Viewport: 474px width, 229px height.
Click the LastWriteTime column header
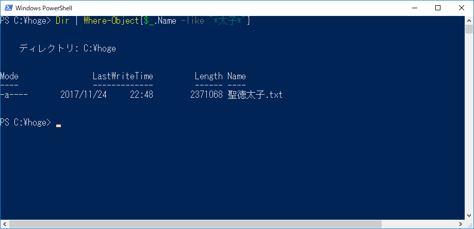click(x=123, y=76)
